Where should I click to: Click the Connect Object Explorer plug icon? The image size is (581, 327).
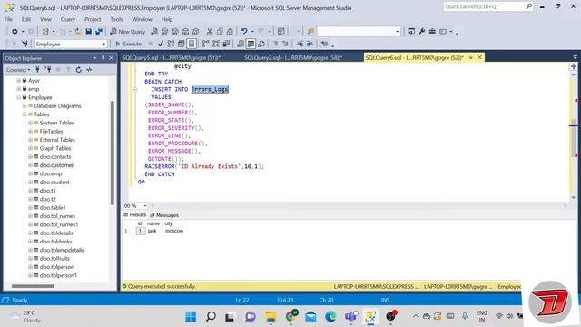(37, 70)
